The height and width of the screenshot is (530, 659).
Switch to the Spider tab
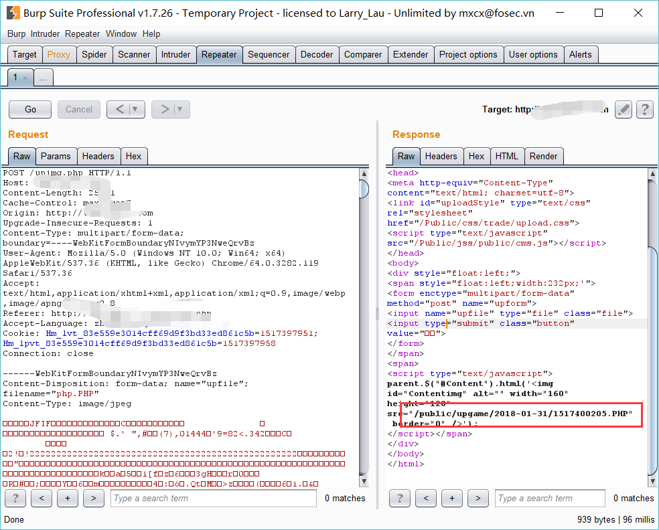(x=94, y=55)
